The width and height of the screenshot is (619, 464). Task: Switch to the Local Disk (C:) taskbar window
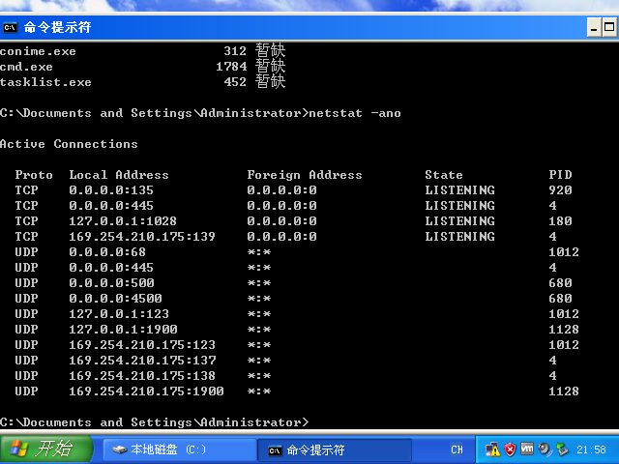point(179,449)
